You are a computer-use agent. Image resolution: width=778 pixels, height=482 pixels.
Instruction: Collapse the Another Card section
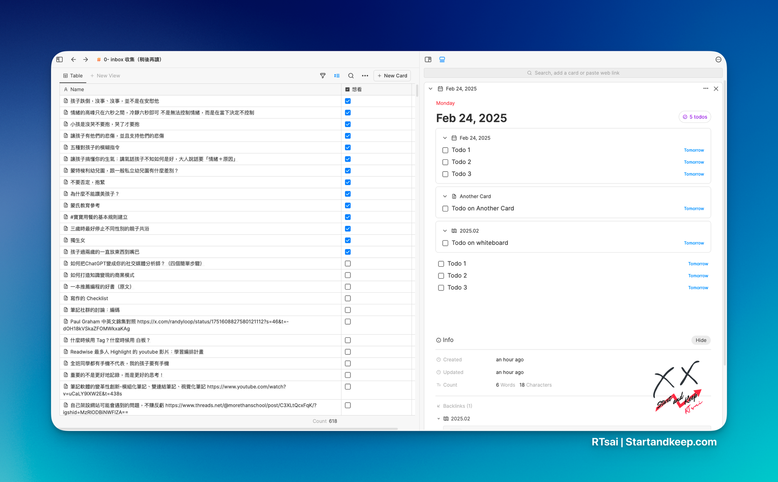[445, 196]
